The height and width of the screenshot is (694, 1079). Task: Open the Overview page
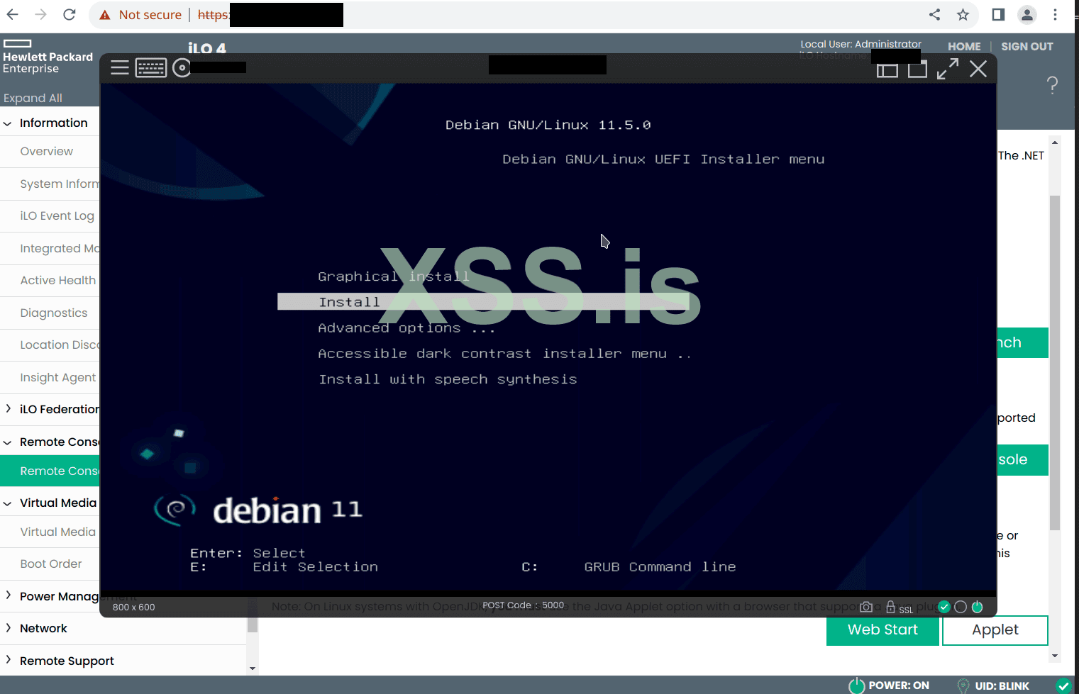click(46, 151)
